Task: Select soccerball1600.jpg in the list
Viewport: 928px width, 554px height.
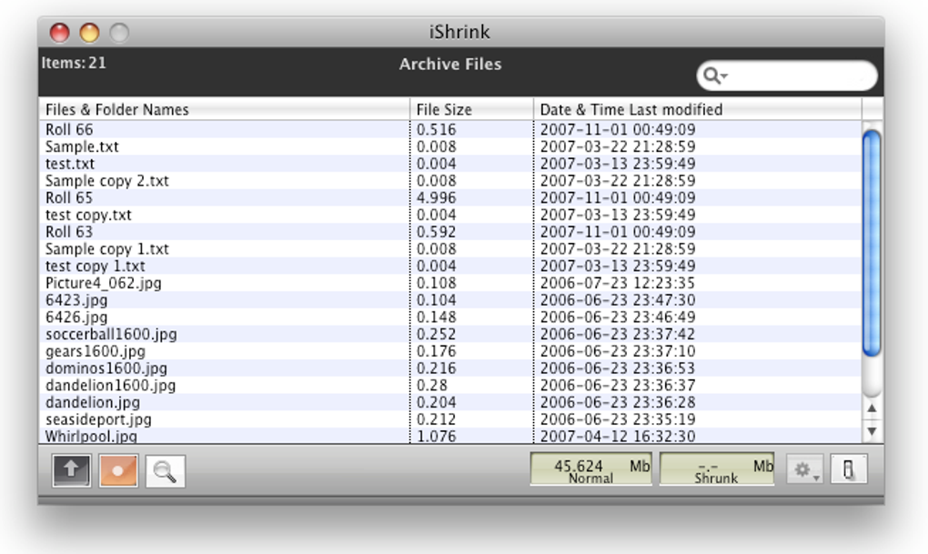Action: click(x=450, y=334)
